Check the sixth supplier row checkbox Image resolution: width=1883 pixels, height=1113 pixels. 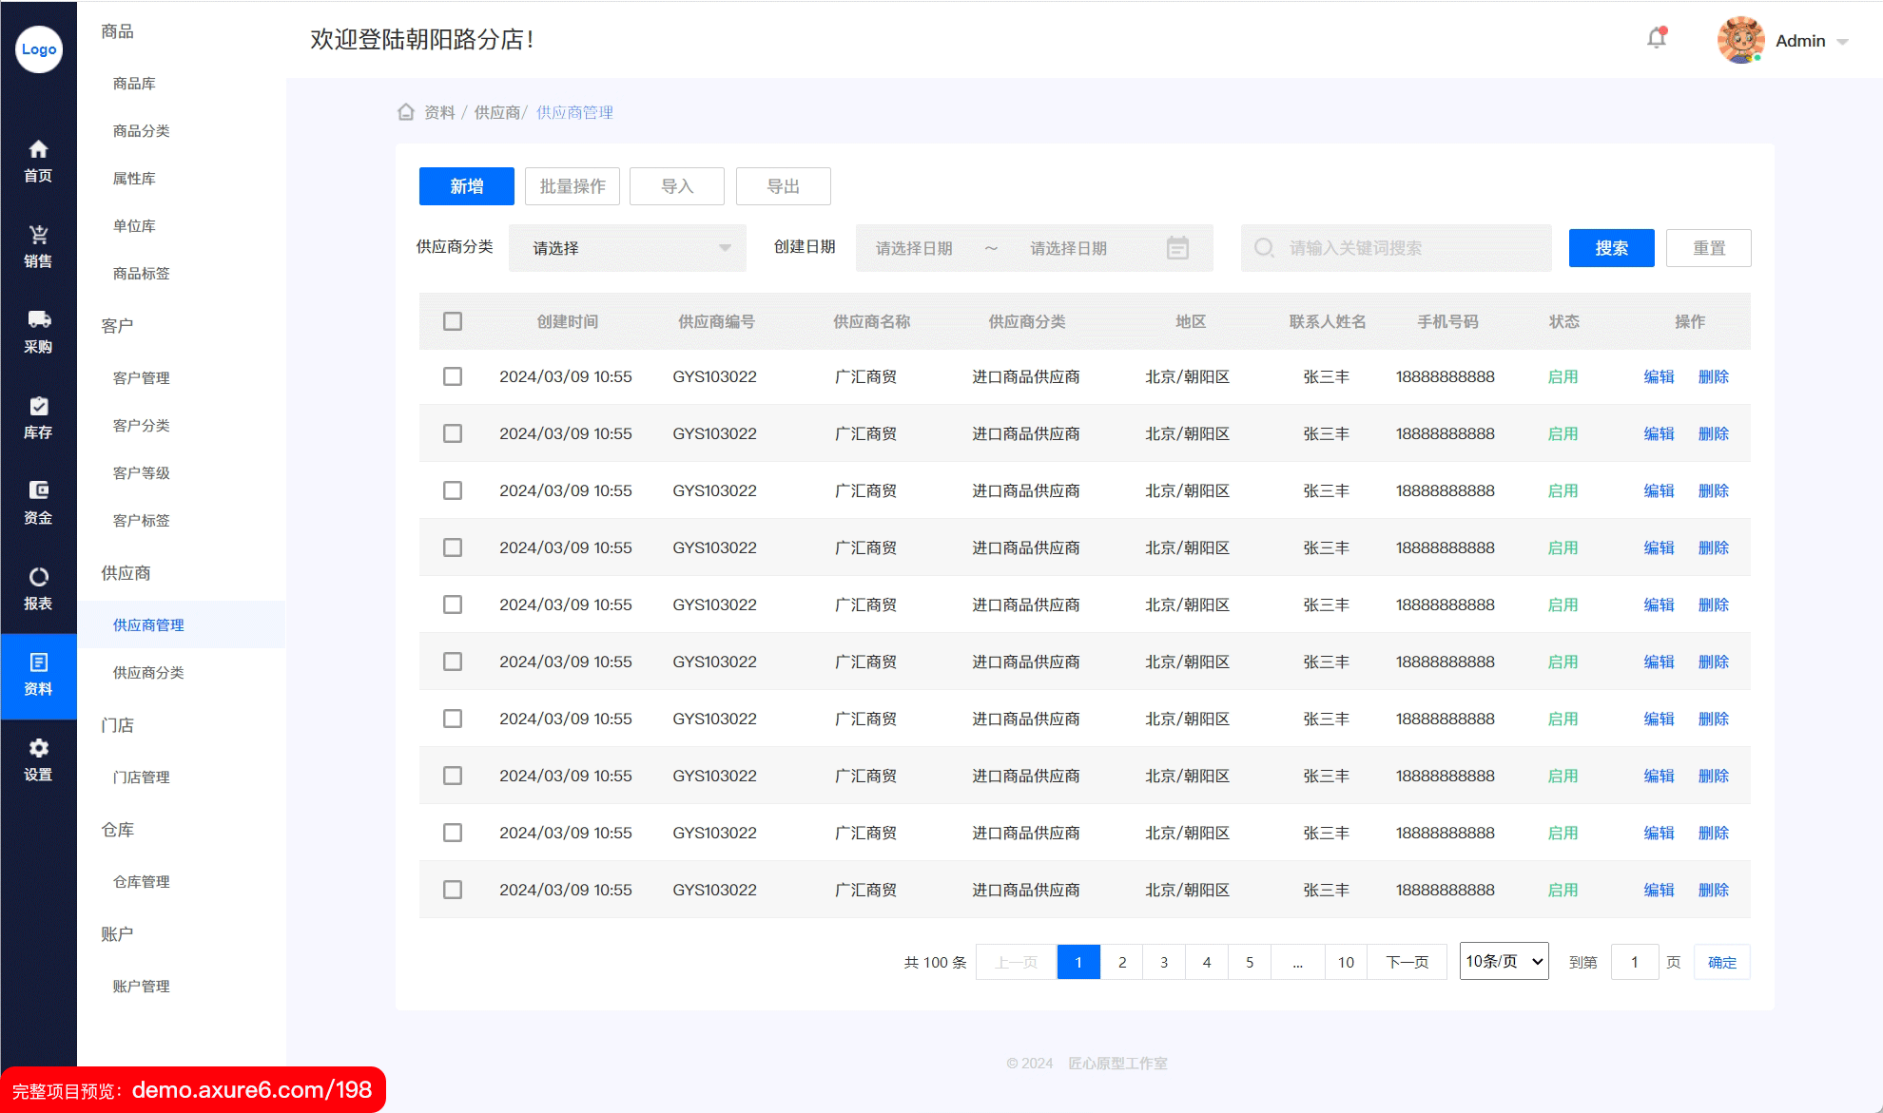click(453, 662)
